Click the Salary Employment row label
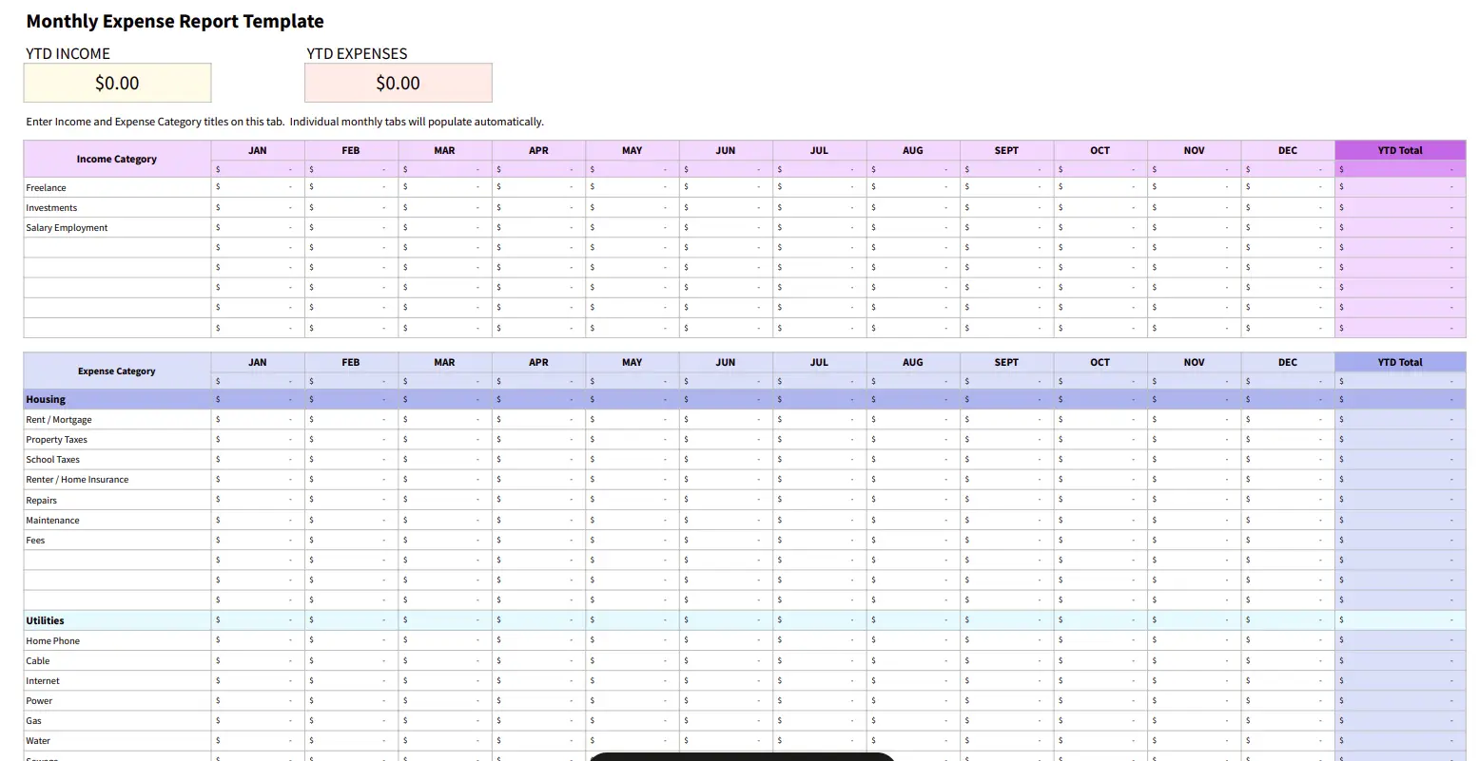Screen dimensions: 1479x761 [67, 227]
